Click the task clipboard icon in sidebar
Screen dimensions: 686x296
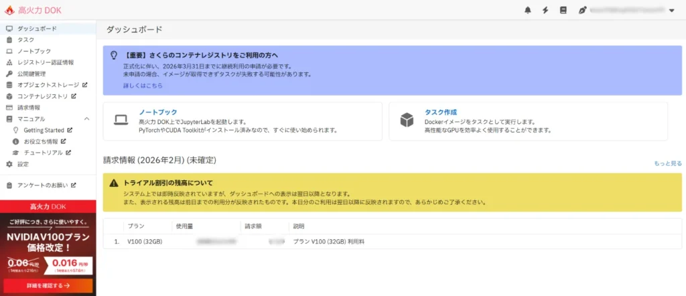pyautogui.click(x=9, y=40)
